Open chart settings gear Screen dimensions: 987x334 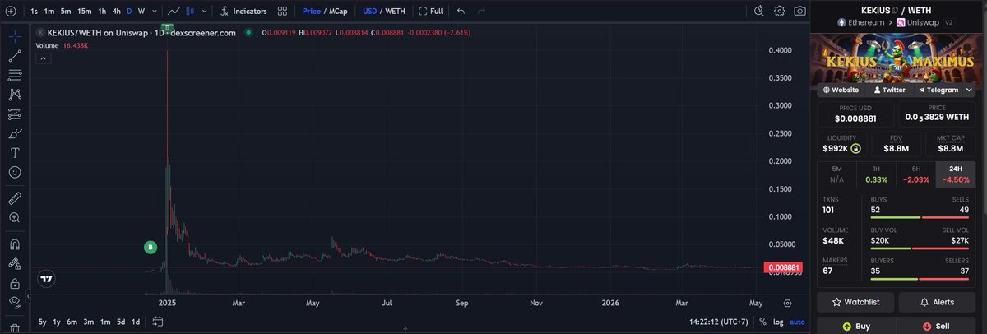tap(780, 12)
